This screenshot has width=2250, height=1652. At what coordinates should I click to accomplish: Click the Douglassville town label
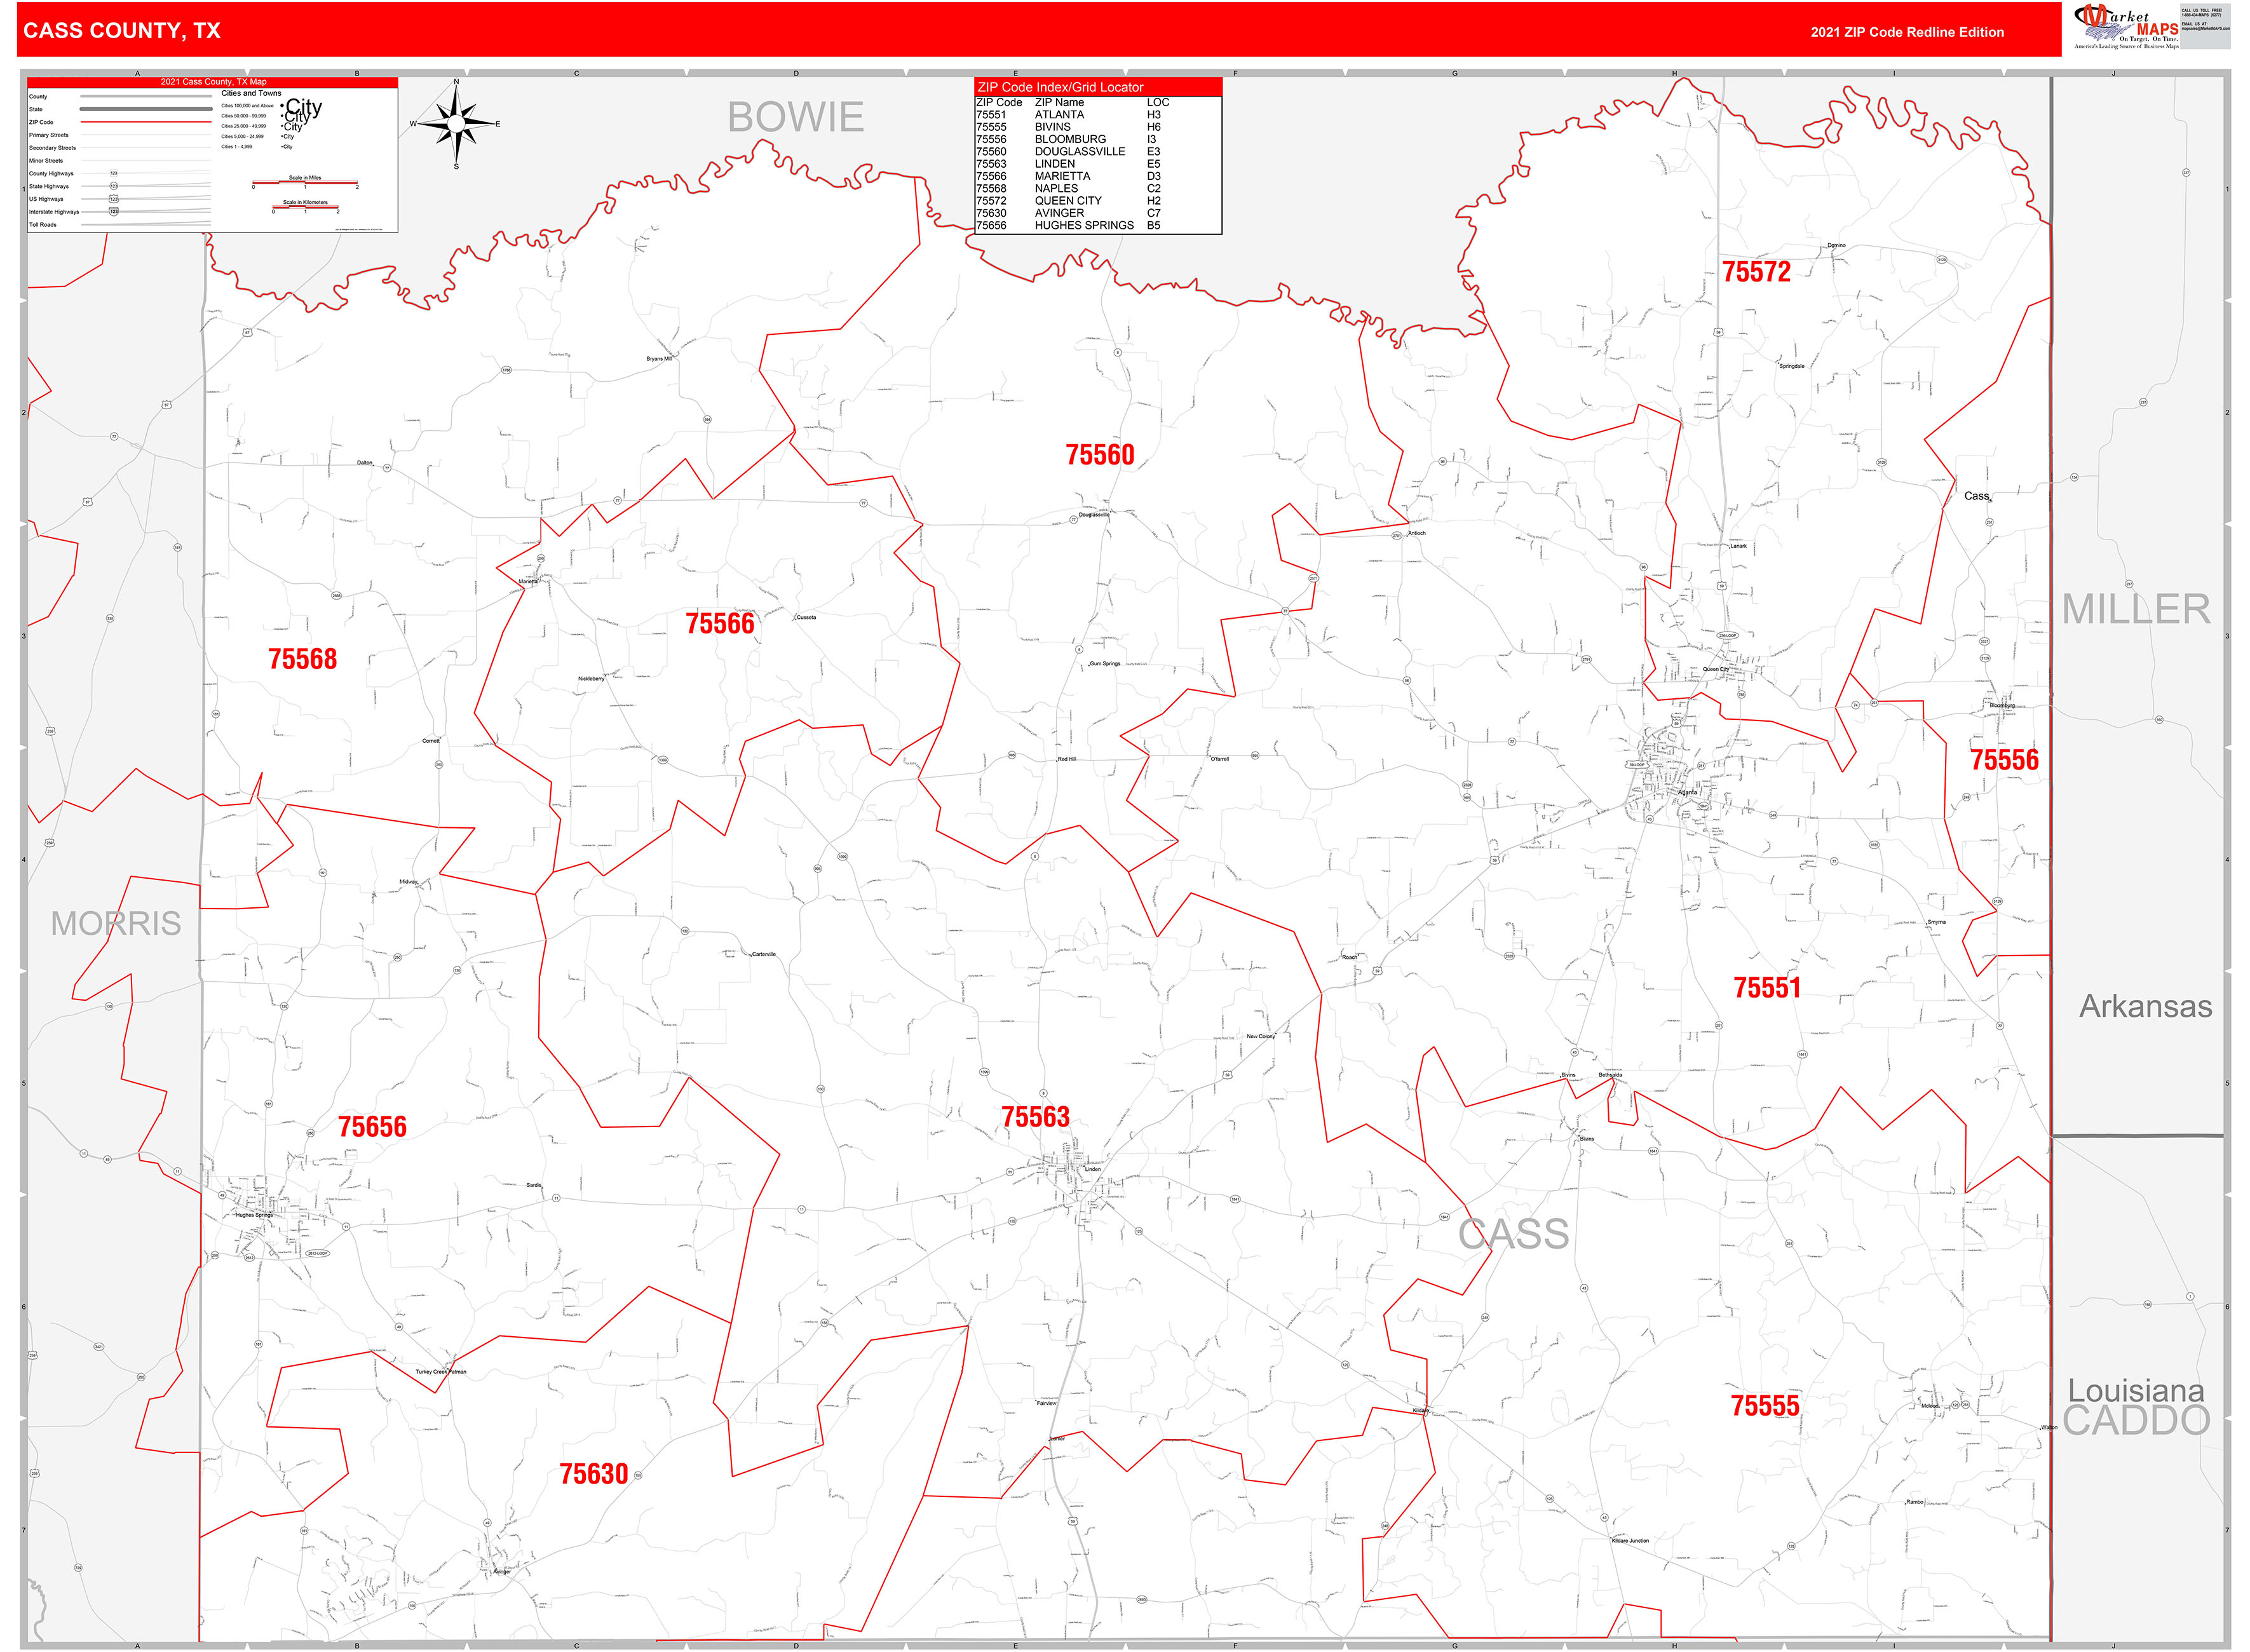(1094, 515)
